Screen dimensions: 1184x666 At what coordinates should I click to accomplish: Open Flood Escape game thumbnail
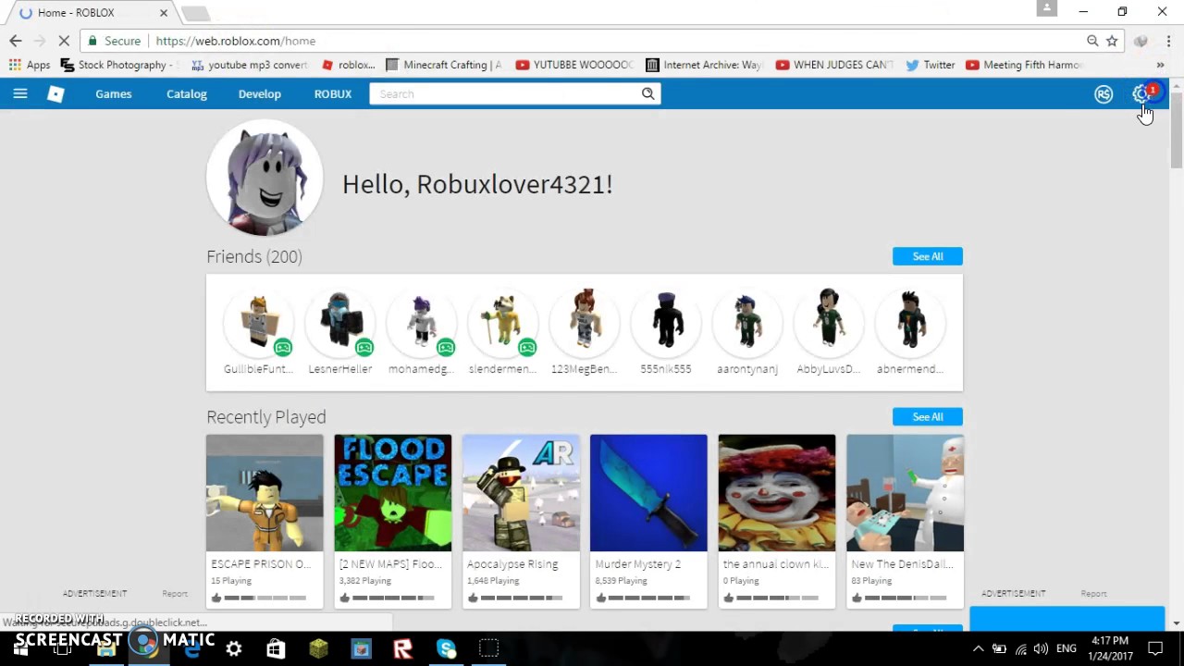(393, 493)
